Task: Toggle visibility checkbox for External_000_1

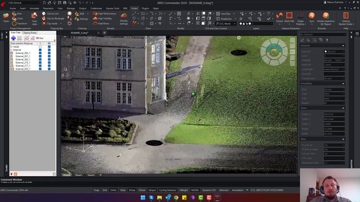Action: [x=40, y=53]
